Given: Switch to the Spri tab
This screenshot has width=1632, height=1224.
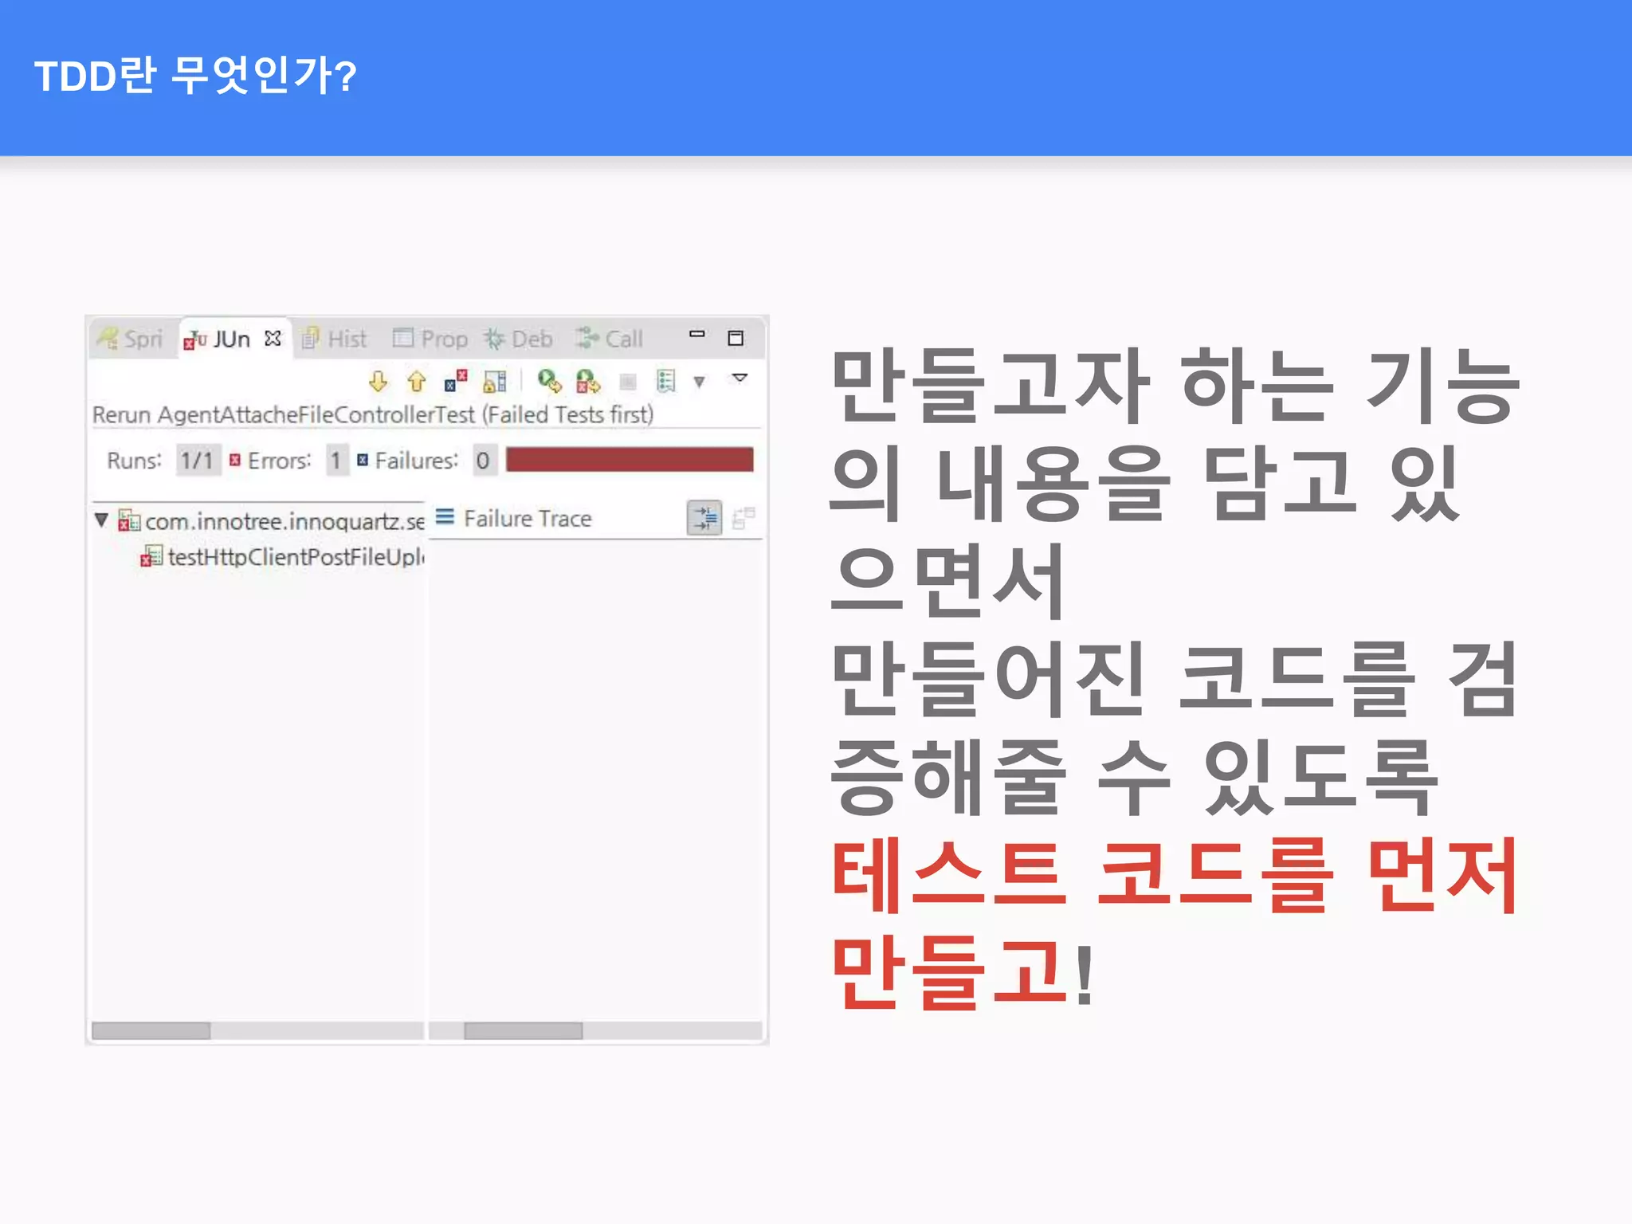Looking at the screenshot, I should [131, 339].
